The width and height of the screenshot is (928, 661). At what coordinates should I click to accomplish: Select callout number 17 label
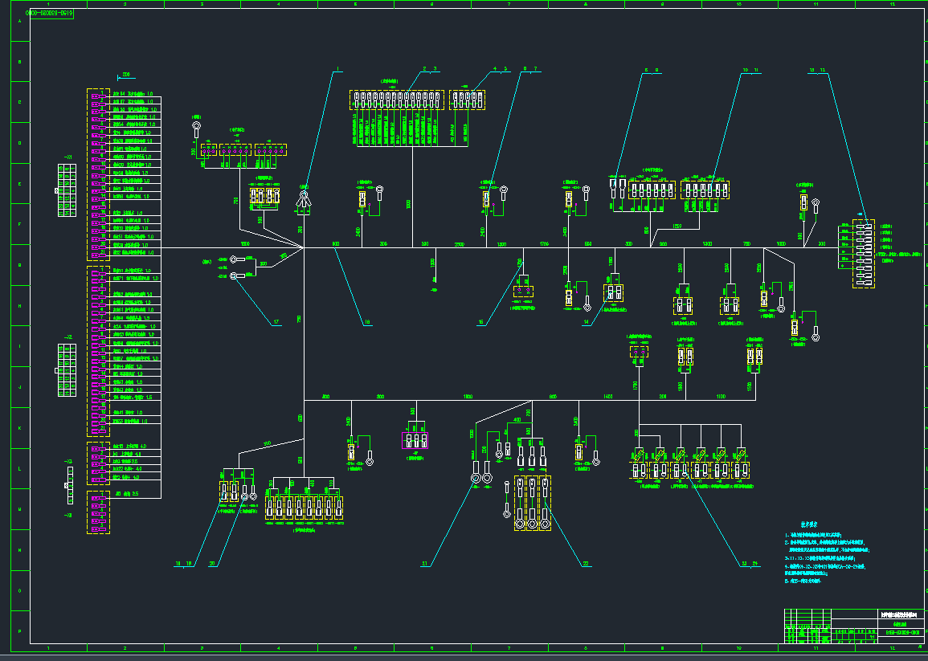point(276,323)
